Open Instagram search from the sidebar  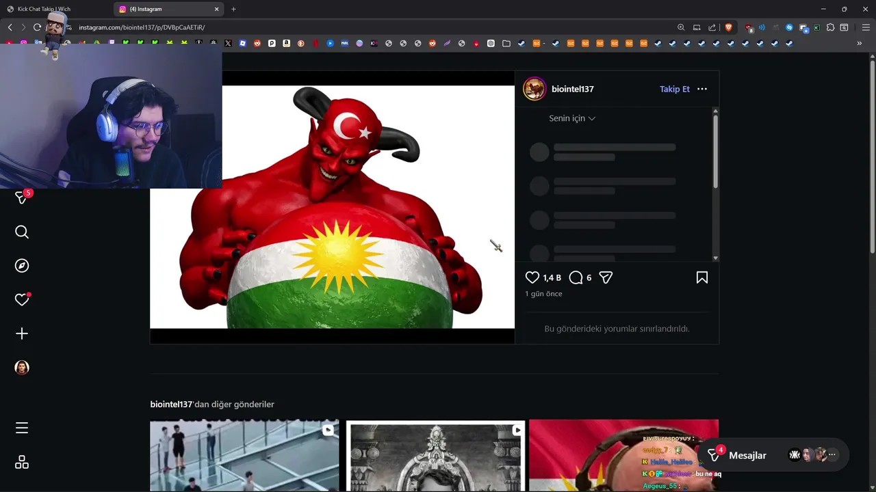(x=22, y=232)
